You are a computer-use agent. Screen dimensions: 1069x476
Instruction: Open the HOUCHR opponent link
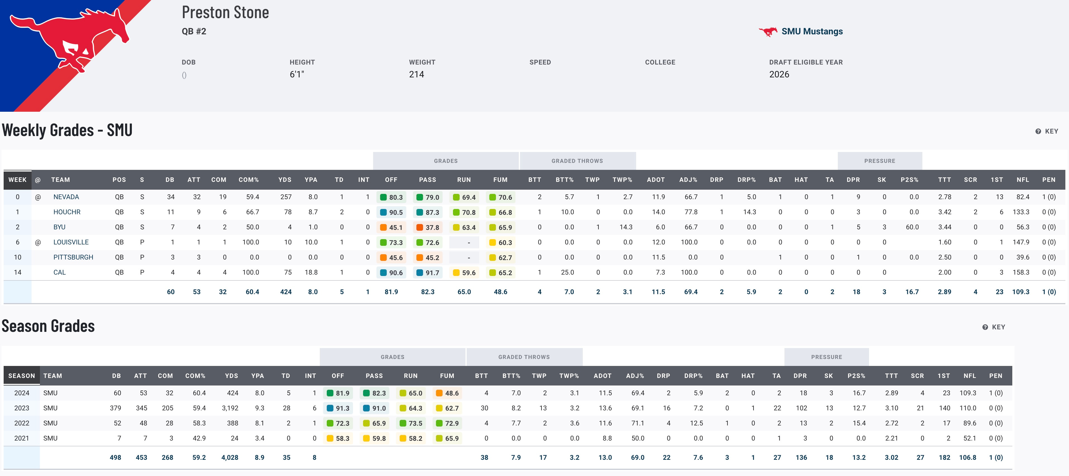pos(67,212)
